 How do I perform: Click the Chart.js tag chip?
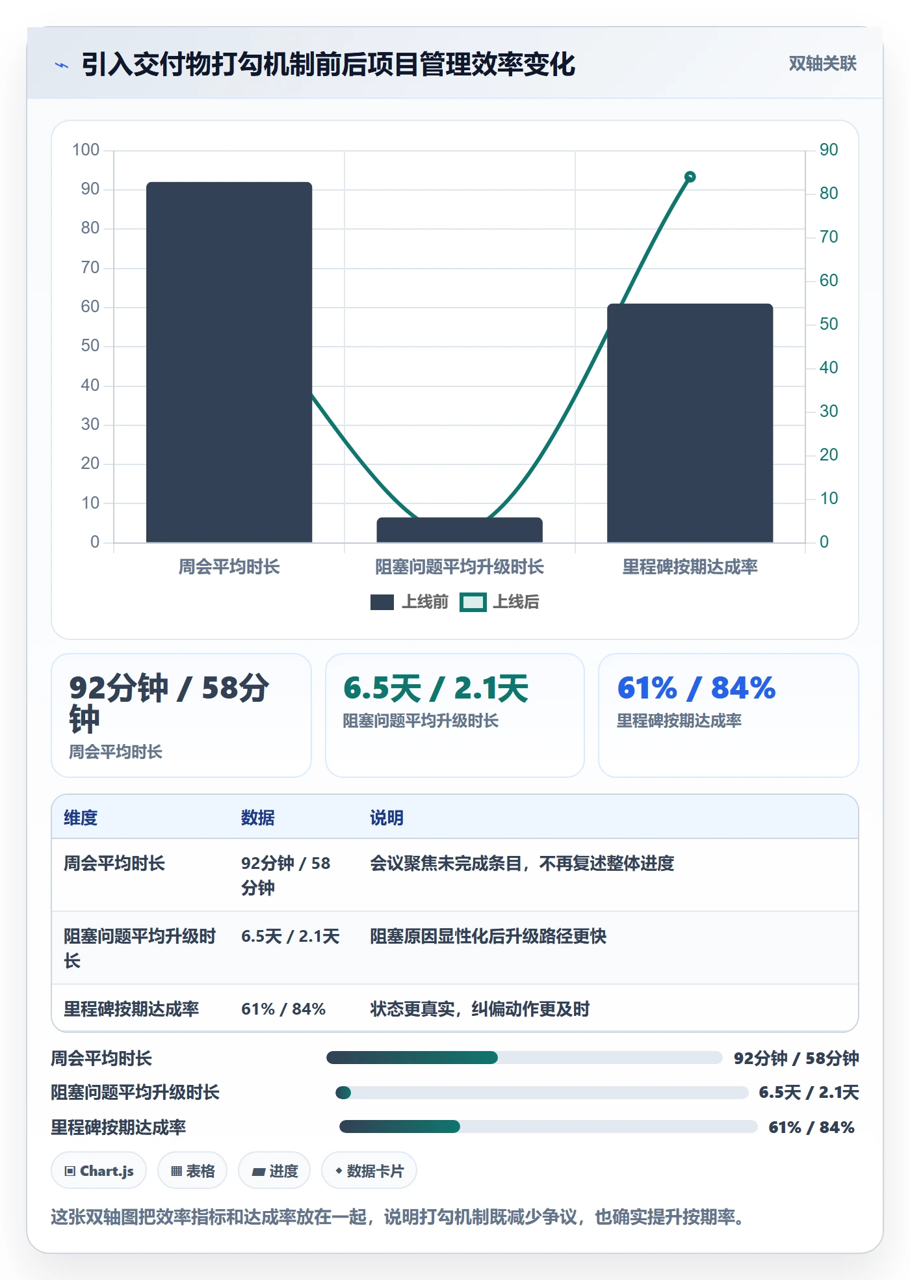(99, 1171)
